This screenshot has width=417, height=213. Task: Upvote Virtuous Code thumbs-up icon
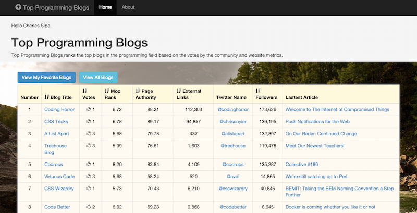tap(89, 176)
